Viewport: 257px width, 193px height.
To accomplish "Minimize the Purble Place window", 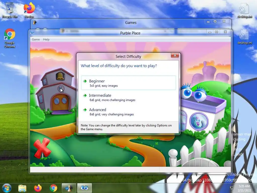I will [x=210, y=32].
